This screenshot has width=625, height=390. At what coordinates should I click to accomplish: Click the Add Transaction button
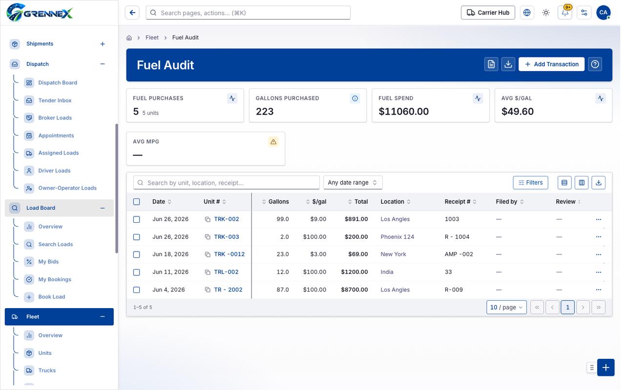(x=552, y=64)
